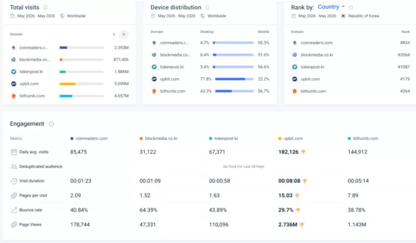
Task: Switch Total visits to percentage view
Action: (x=114, y=34)
